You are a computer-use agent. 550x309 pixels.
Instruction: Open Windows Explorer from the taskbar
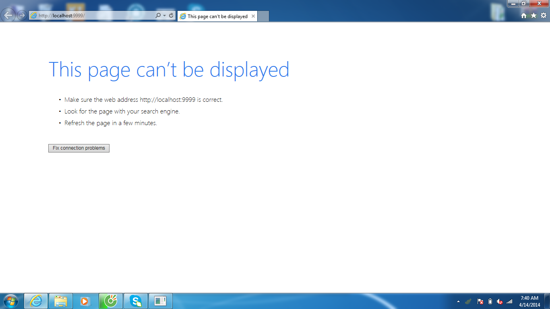[61, 301]
